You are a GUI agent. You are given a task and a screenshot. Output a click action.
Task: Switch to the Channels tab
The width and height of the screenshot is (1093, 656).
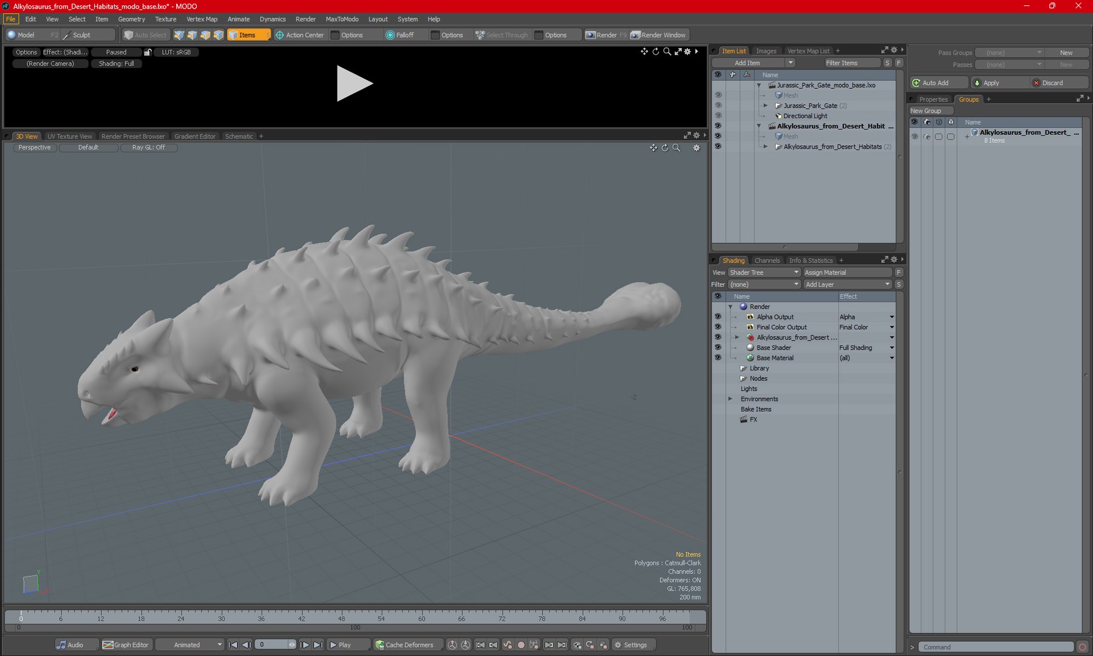point(767,261)
